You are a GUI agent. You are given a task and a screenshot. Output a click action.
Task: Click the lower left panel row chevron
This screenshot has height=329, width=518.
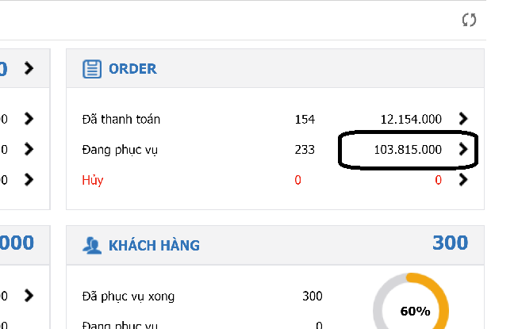click(x=29, y=296)
